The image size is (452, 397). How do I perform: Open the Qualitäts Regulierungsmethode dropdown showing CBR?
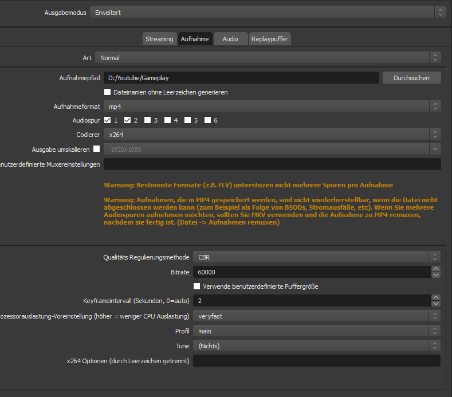(x=317, y=257)
